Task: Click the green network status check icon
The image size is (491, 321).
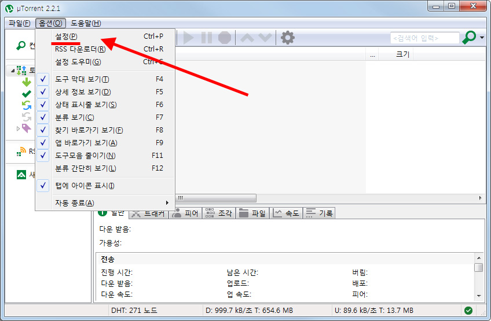Action: 468,311
